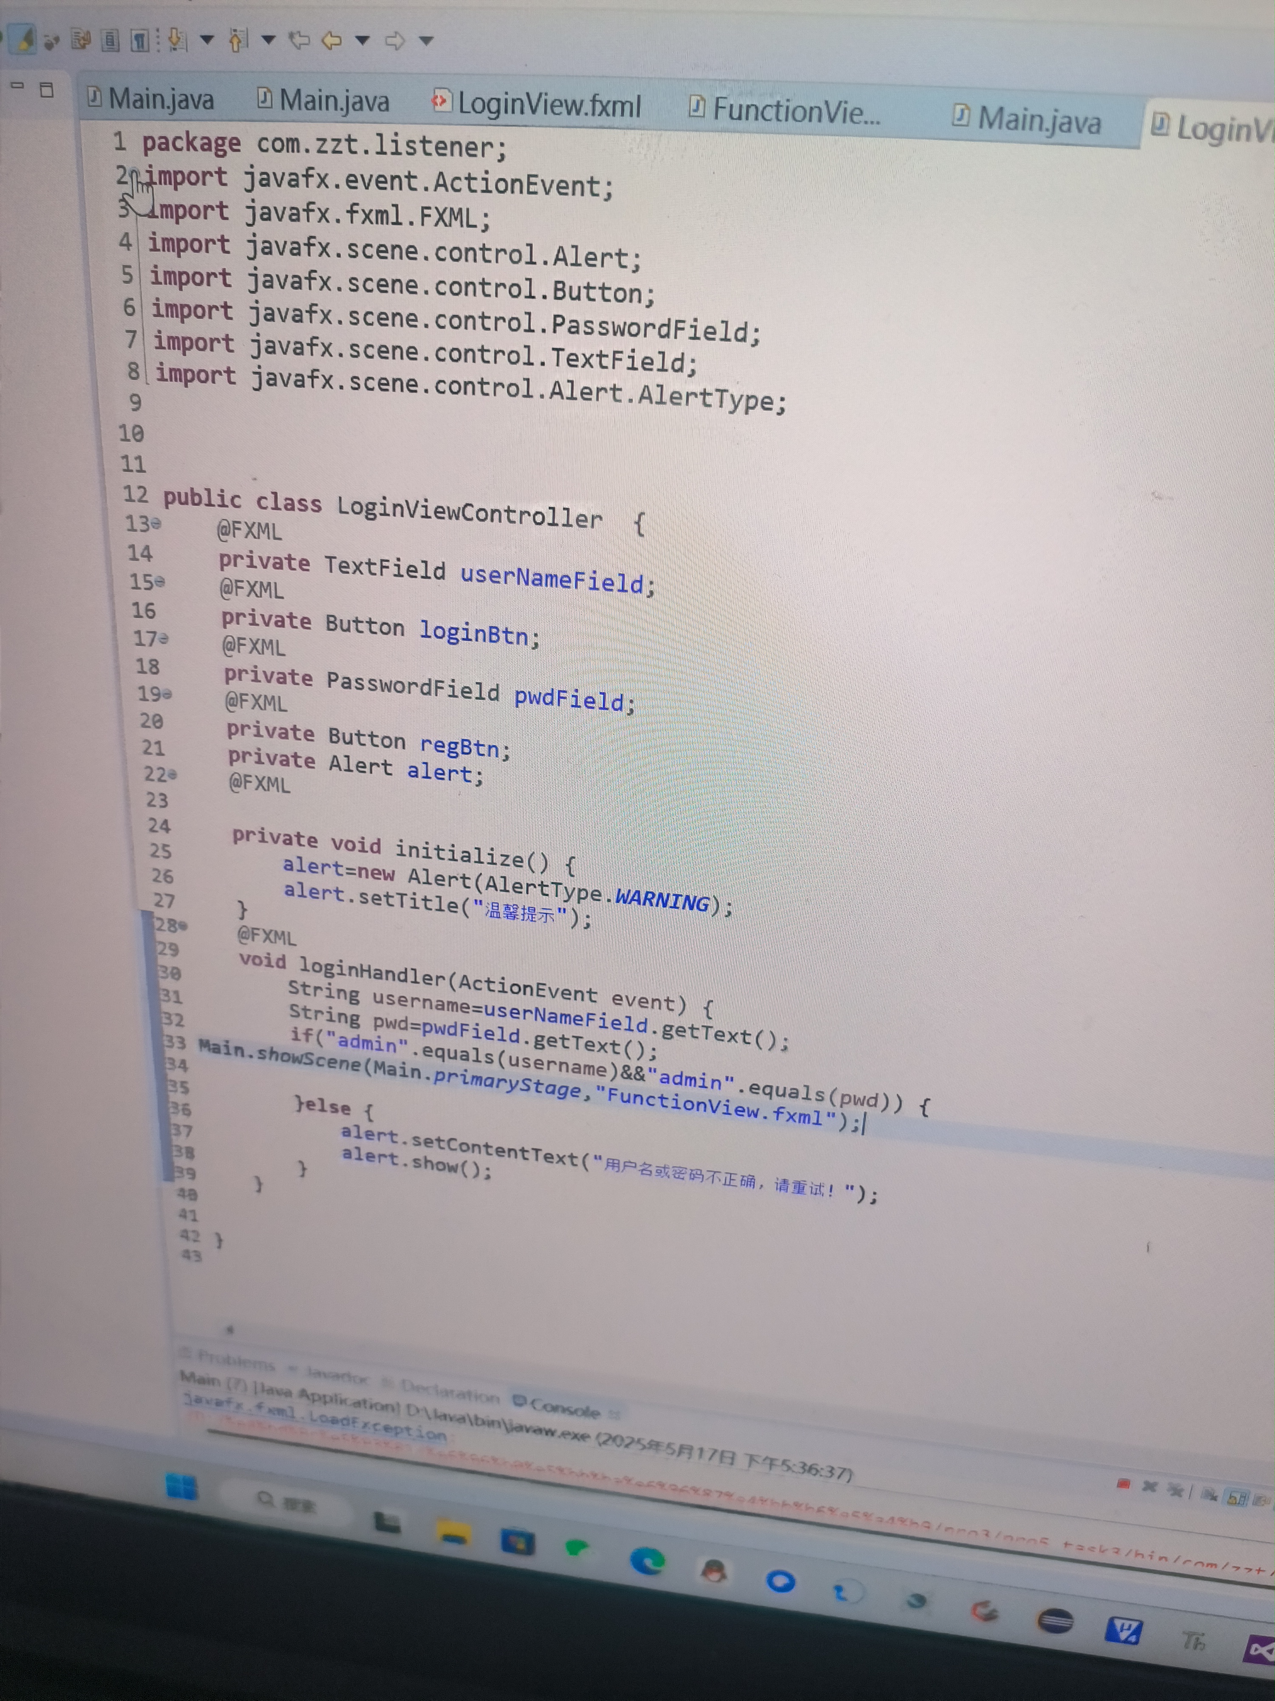
Task: Toggle Show Whitespace Characters pilcrow icon
Action: (139, 40)
